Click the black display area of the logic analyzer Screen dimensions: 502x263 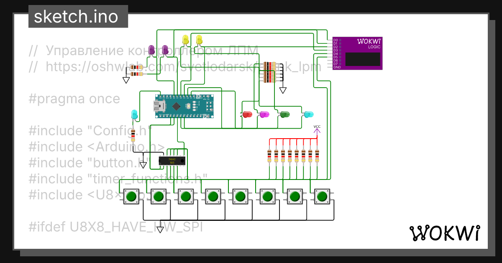pos(363,59)
